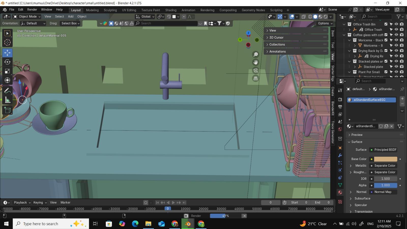
Task: Open the Object Data properties tab
Action: coord(340,185)
